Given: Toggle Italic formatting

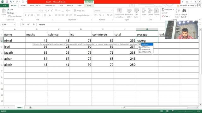Looking at the screenshot, I should click(29, 15).
